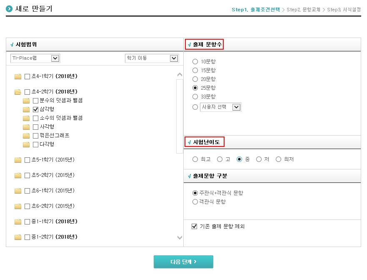Open the Ti-Place맵 dropdown
The image size is (367, 280).
click(35, 58)
